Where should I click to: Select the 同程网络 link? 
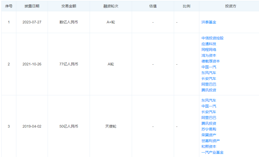click(x=209, y=50)
